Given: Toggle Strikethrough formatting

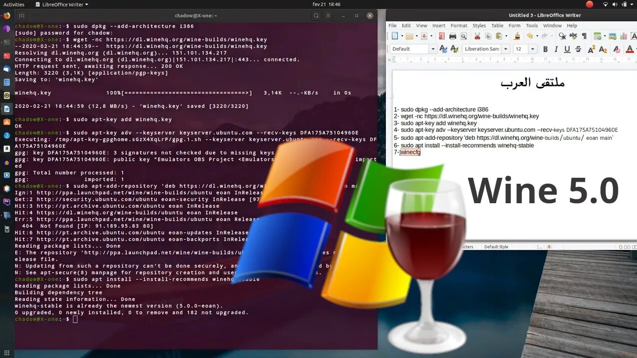Looking at the screenshot, I should tap(578, 49).
